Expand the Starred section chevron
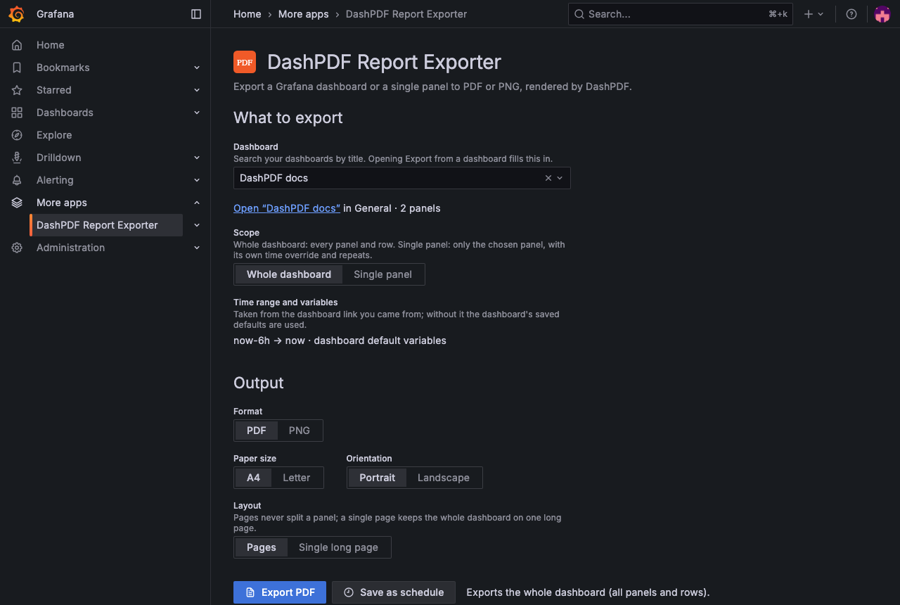The image size is (900, 605). pyautogui.click(x=197, y=90)
